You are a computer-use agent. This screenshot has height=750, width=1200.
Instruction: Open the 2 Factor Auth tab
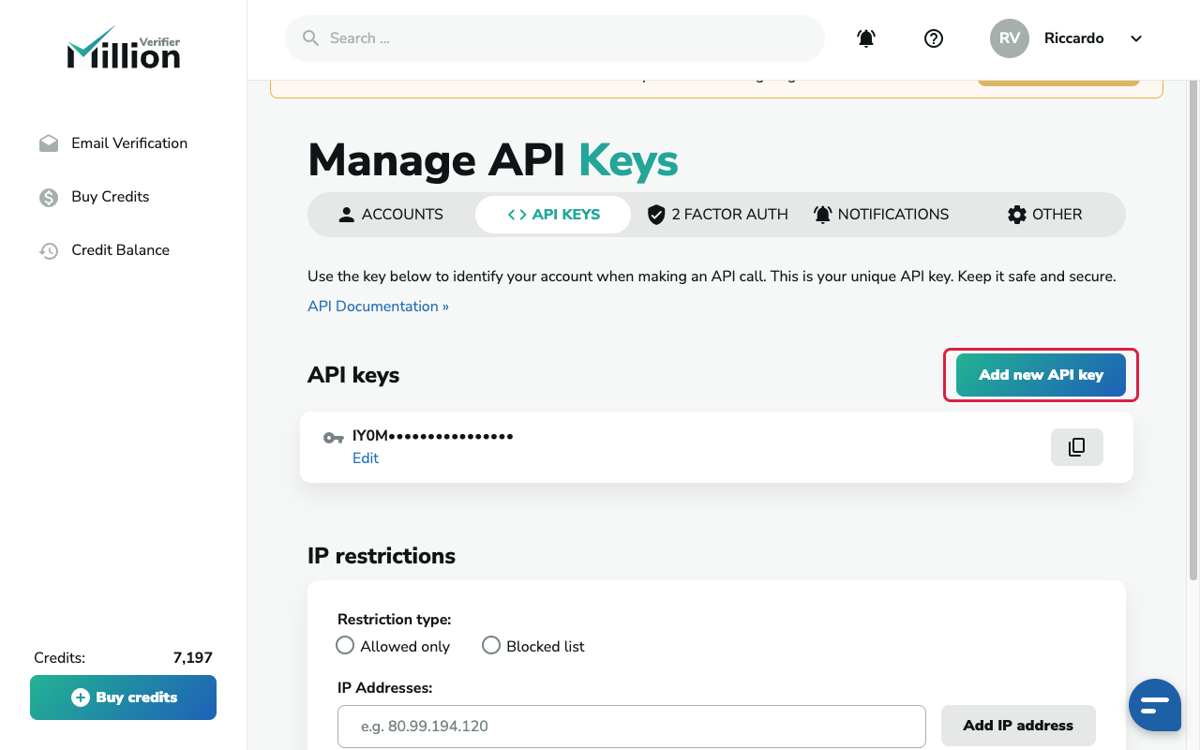tap(717, 215)
